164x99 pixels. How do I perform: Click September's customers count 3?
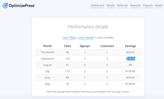tap(107, 59)
